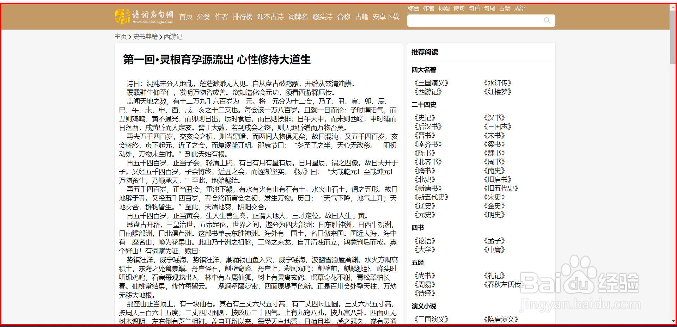Viewport: 677px width, 327px height.
Task: Open 《晋书》 link
Action: (425, 135)
